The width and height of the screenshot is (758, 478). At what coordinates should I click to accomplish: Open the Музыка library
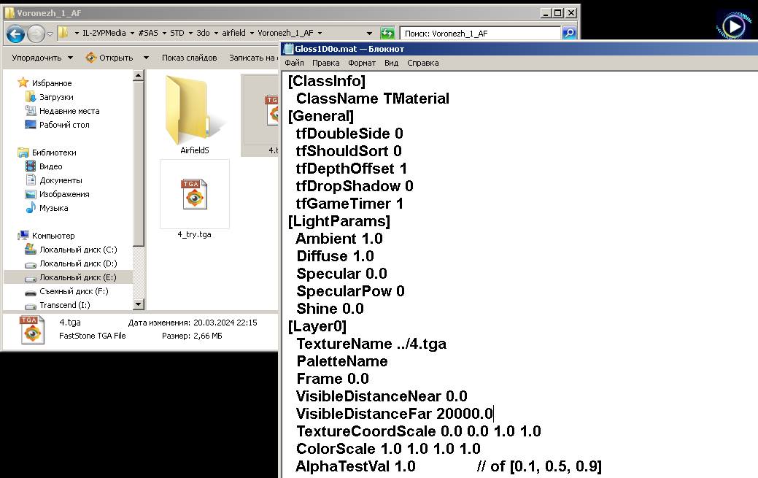53,208
